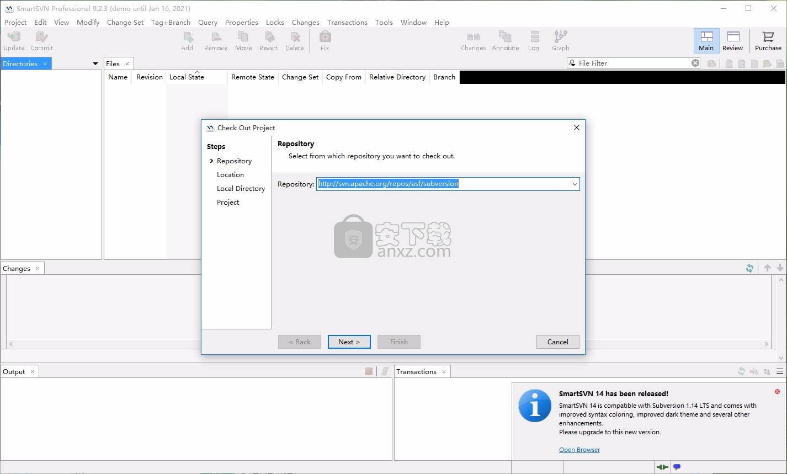The width and height of the screenshot is (787, 474).
Task: Go to next change with down arrow
Action: click(780, 268)
